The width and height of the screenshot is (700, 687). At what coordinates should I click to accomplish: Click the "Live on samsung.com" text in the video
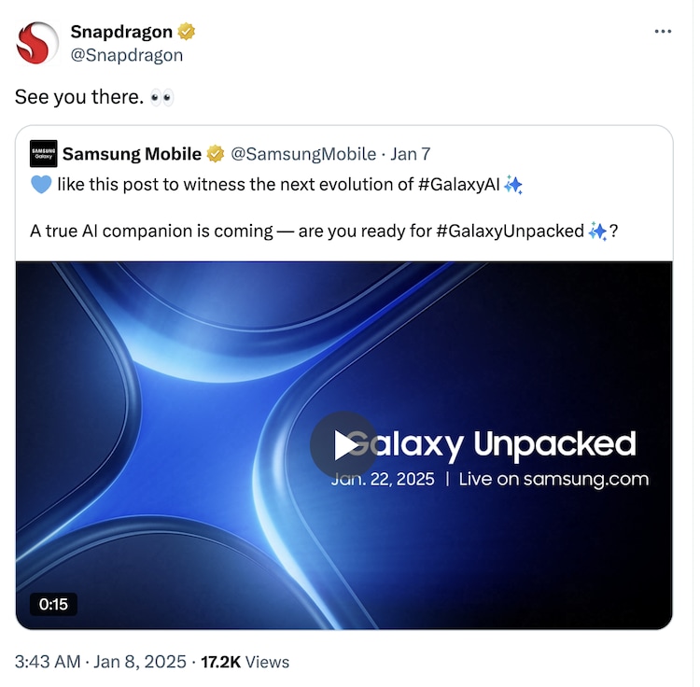pos(553,480)
